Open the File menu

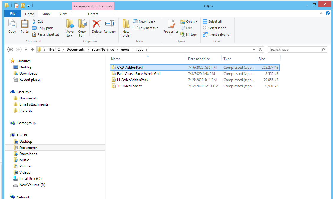(13, 14)
